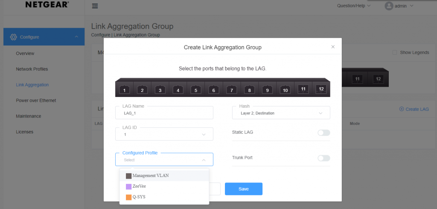
Task: Click the admin user avatar icon
Action: click(389, 6)
